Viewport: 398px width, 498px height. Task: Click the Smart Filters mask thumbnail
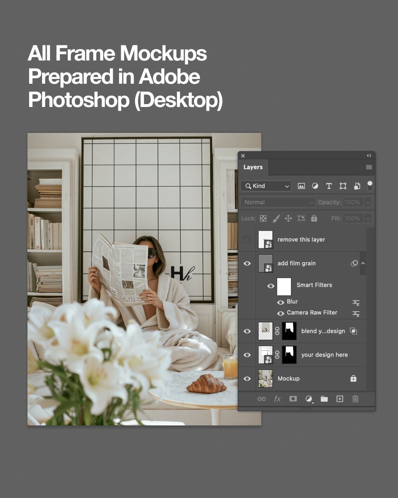[284, 287]
